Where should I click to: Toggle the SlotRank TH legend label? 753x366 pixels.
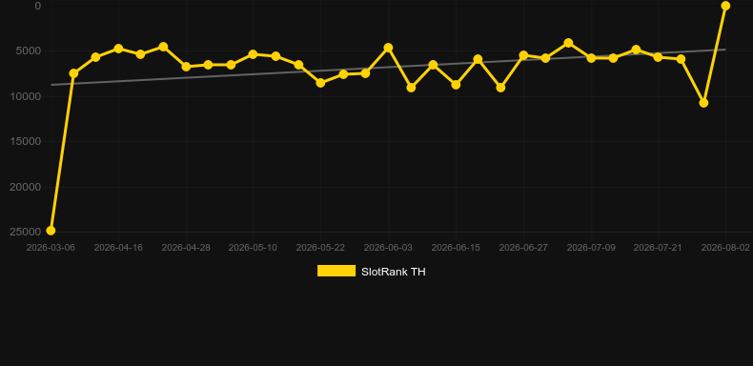point(394,272)
